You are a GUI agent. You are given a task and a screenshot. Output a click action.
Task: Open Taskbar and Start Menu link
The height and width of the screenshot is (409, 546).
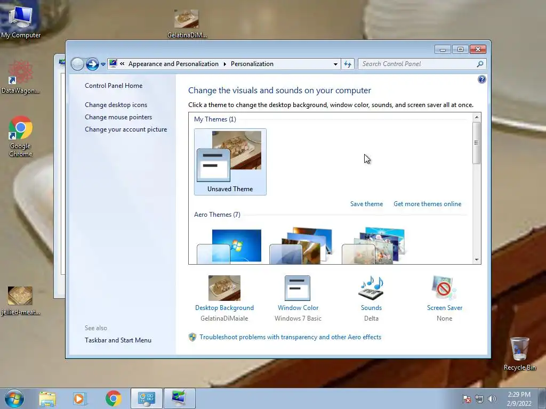118,340
